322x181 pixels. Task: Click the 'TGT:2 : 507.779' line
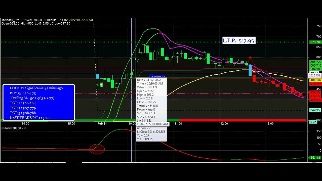point(23,108)
